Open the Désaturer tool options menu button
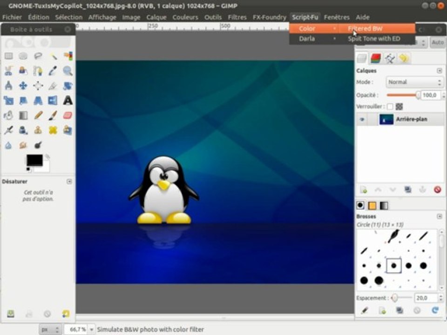 click(x=69, y=181)
